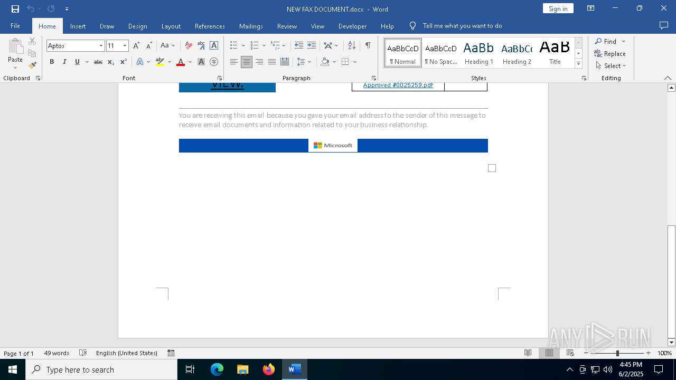Click the character border icon
Viewport: 676px width, 380px height.
click(214, 46)
